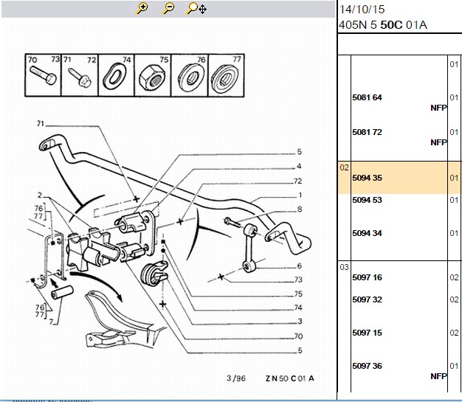Viewport: 462px width, 402px height.
Task: Select the zoom-and-pan magnifier tool
Action: [196, 9]
